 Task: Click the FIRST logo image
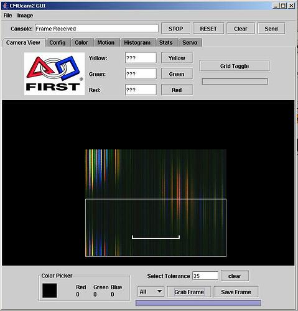[54, 74]
